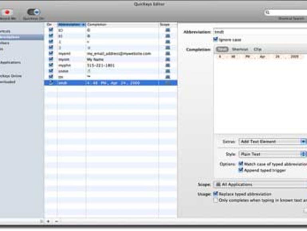
Task: Toggle Replace typed abbreviation checkbox
Action: (215, 194)
